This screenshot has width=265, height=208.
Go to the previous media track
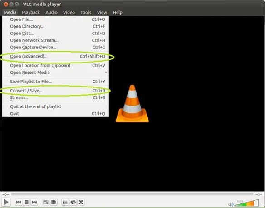pyautogui.click(x=19, y=202)
